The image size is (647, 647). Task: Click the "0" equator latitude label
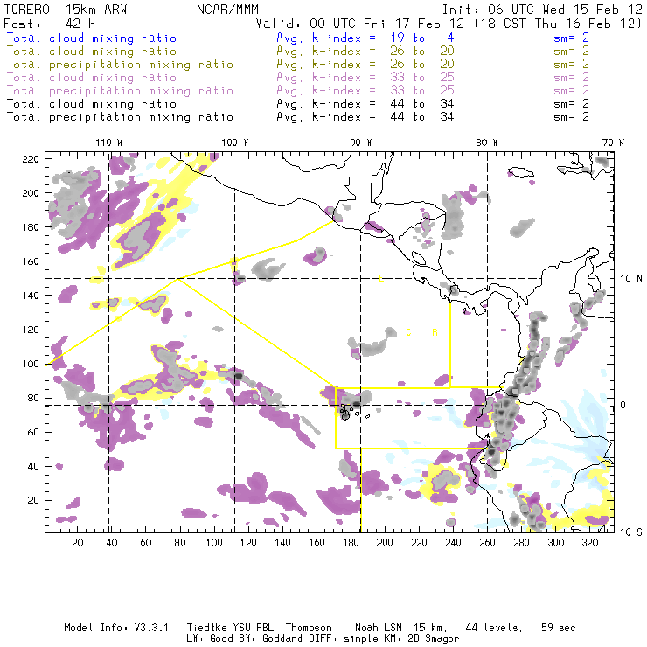pyautogui.click(x=623, y=405)
